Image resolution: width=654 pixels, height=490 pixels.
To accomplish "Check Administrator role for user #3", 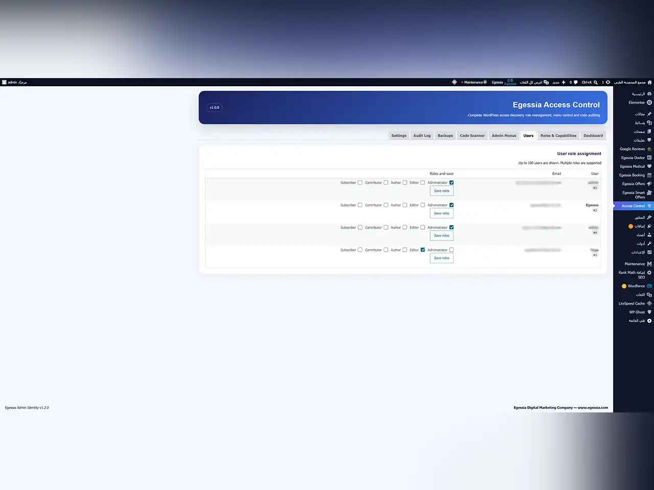I will 452,250.
